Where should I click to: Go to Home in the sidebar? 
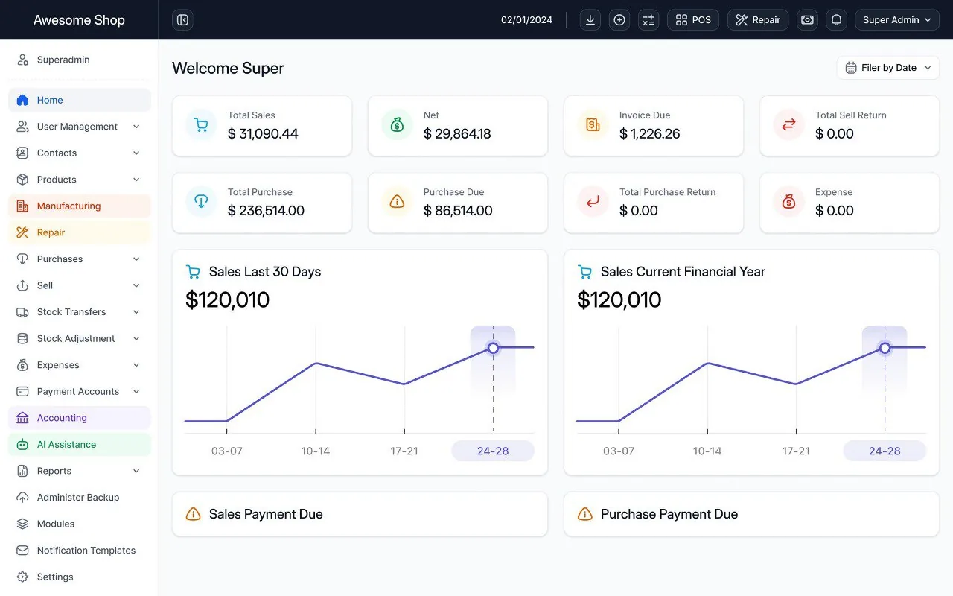[79, 100]
